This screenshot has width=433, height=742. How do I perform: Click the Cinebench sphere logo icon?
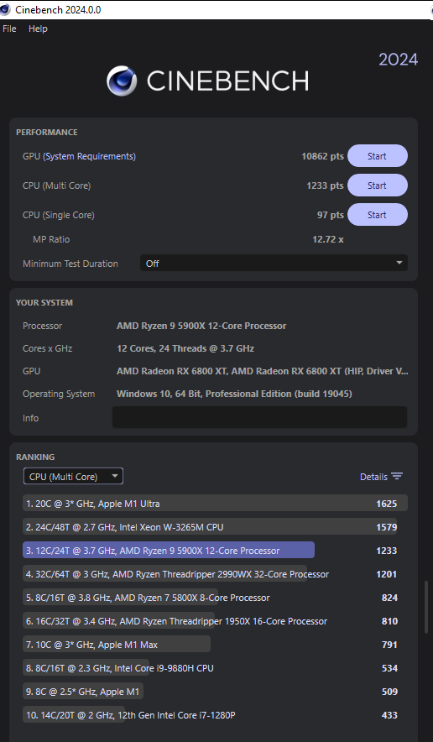[122, 81]
